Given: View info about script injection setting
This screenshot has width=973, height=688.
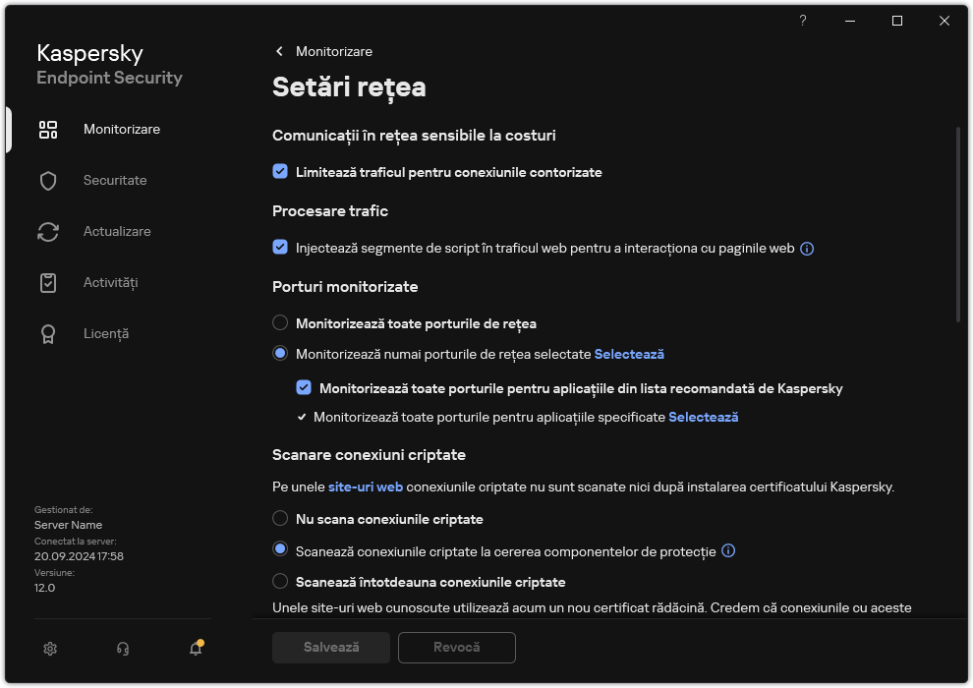Looking at the screenshot, I should (806, 248).
